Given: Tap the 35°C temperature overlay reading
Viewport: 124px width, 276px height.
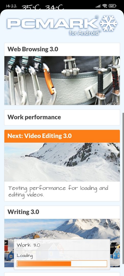Looking at the screenshot, I should click(31, 7).
